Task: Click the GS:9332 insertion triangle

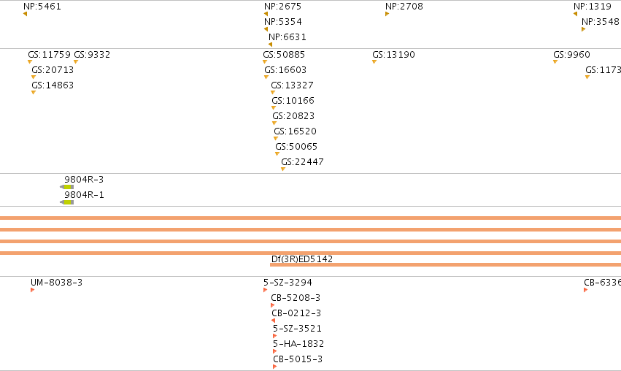Action: click(x=76, y=62)
